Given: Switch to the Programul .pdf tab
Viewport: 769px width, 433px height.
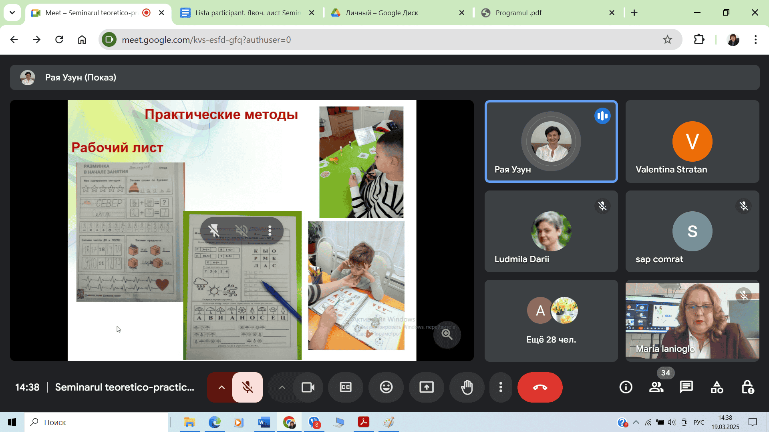Looking at the screenshot, I should tap(518, 13).
